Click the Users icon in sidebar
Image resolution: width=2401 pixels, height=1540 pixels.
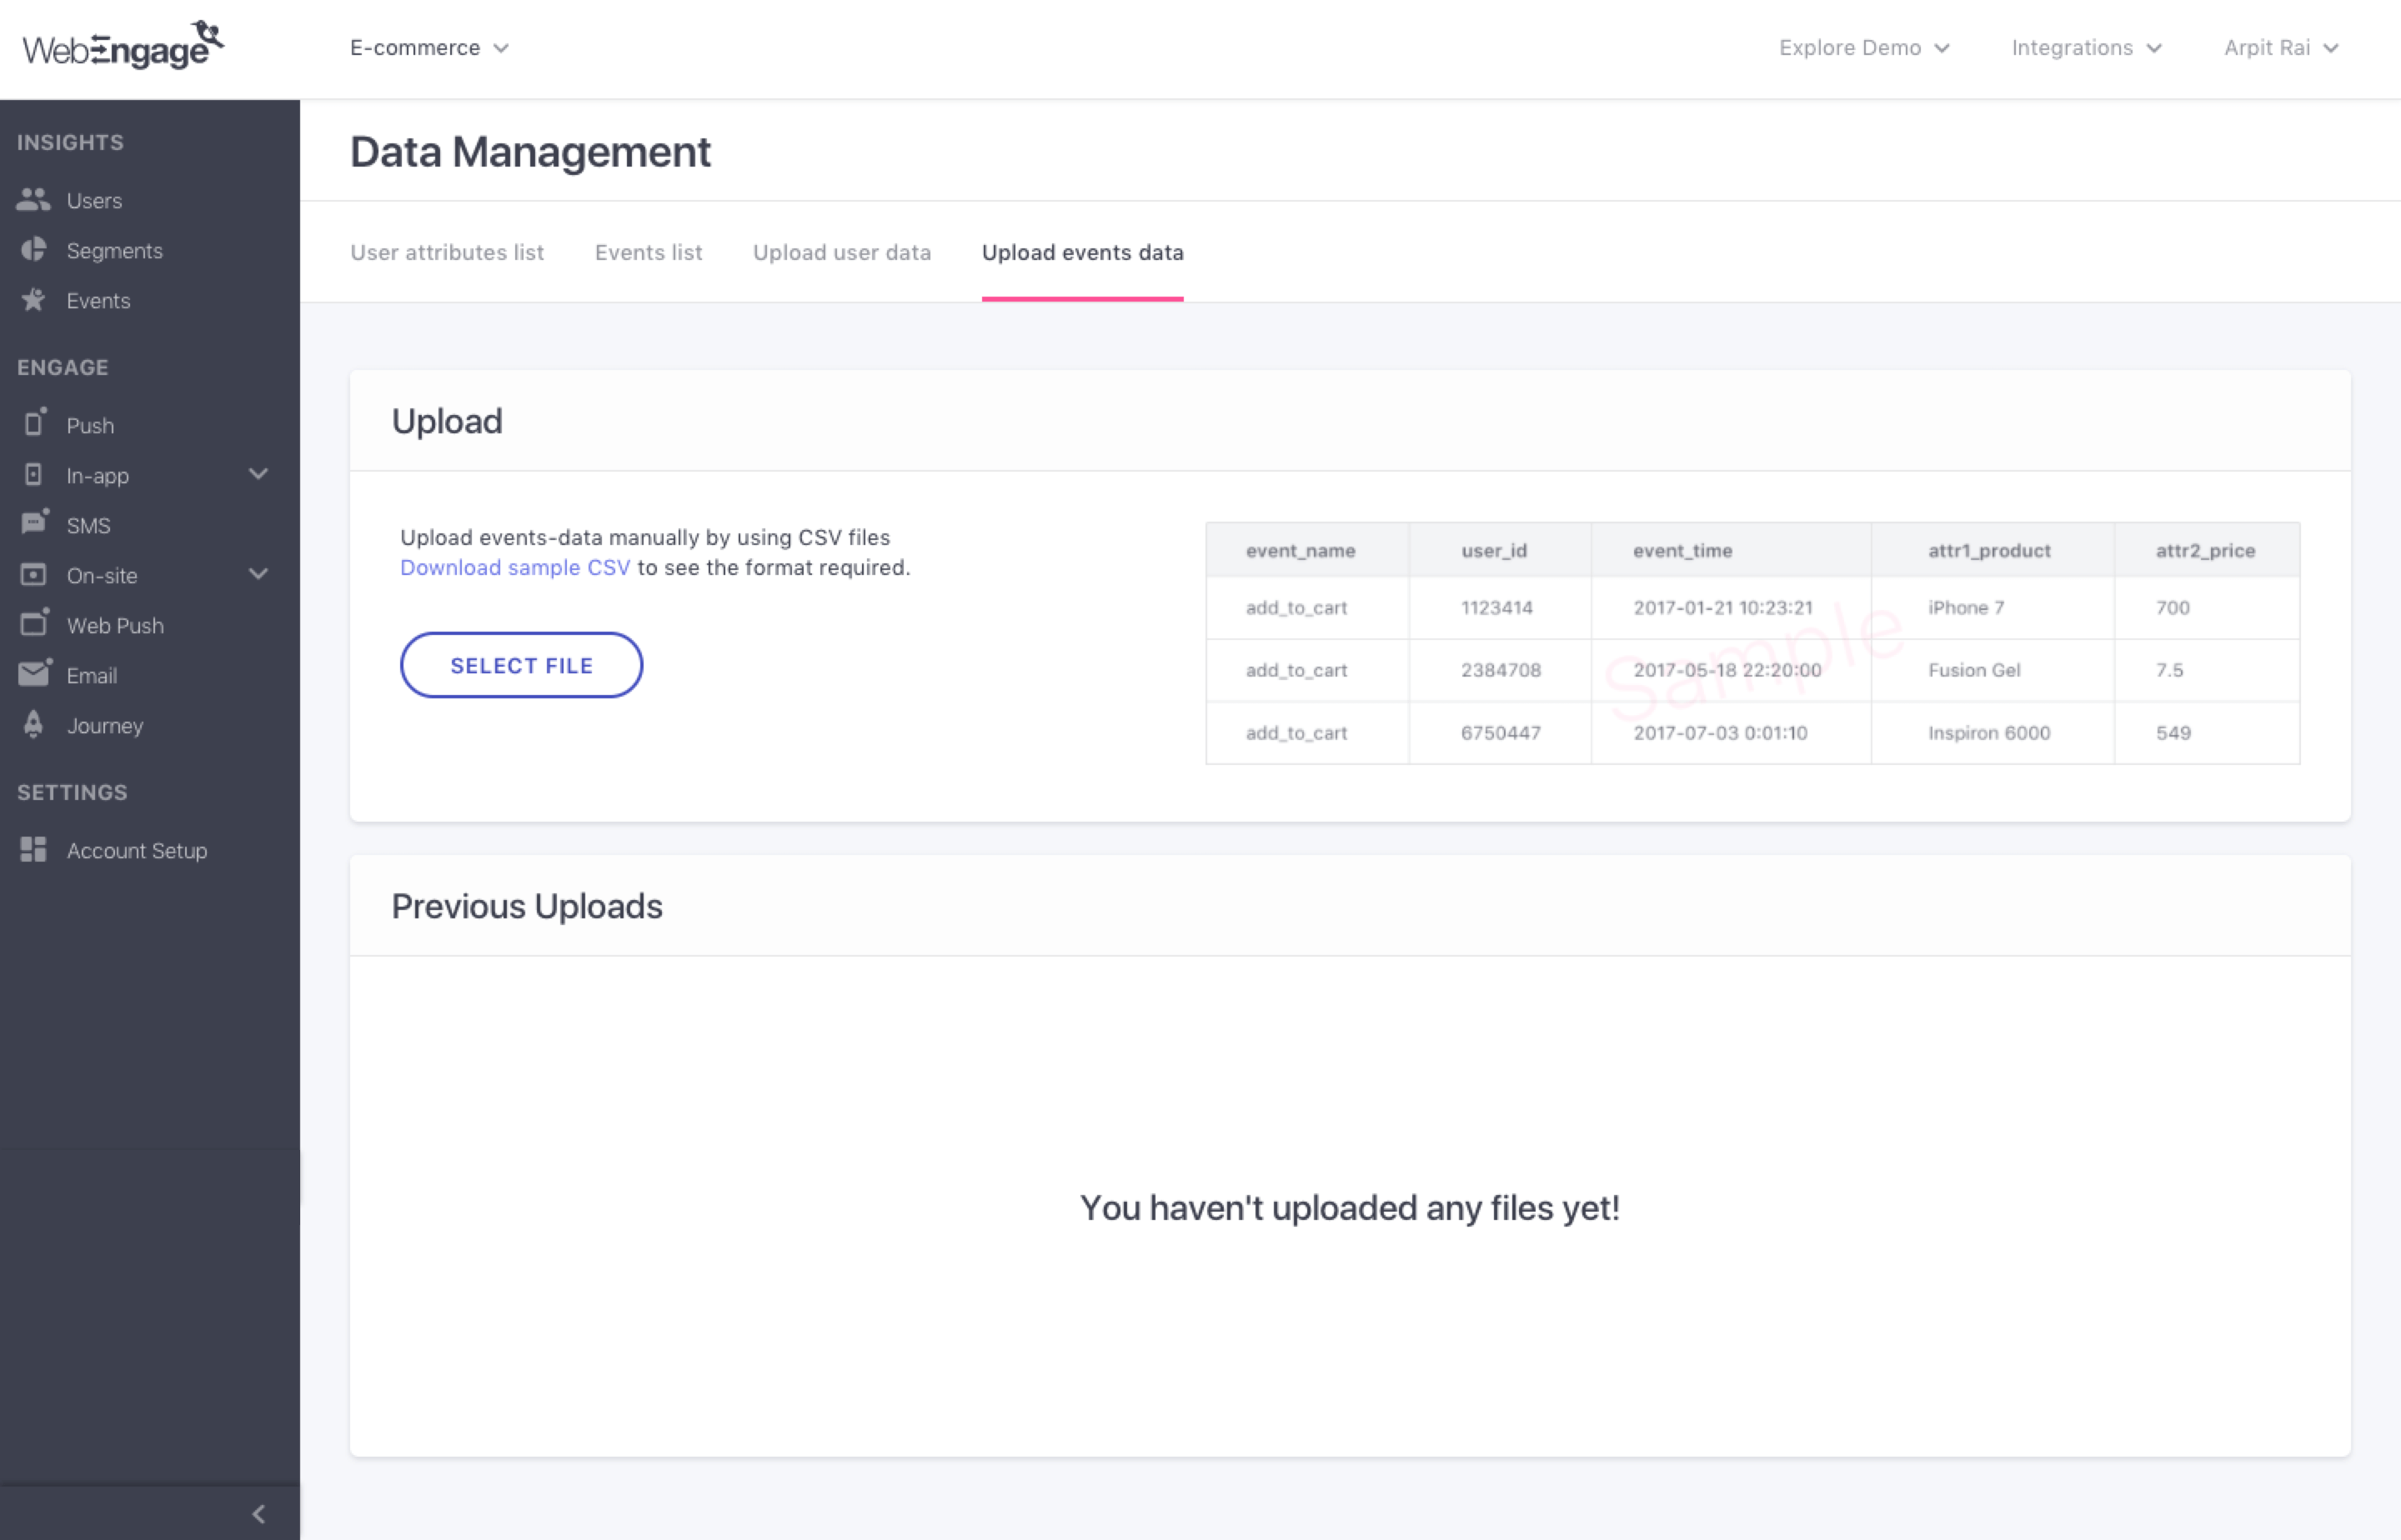coord(33,200)
